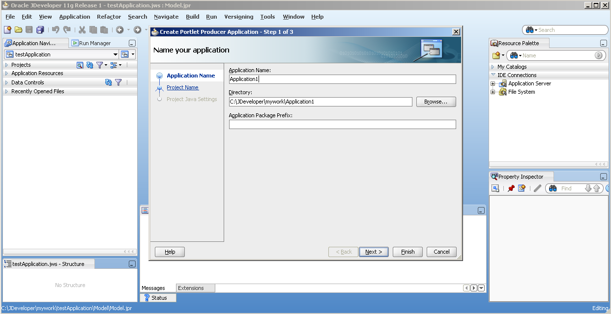Click the Property Inspector pencil edit icon
This screenshot has height=314, width=611.
click(x=537, y=188)
